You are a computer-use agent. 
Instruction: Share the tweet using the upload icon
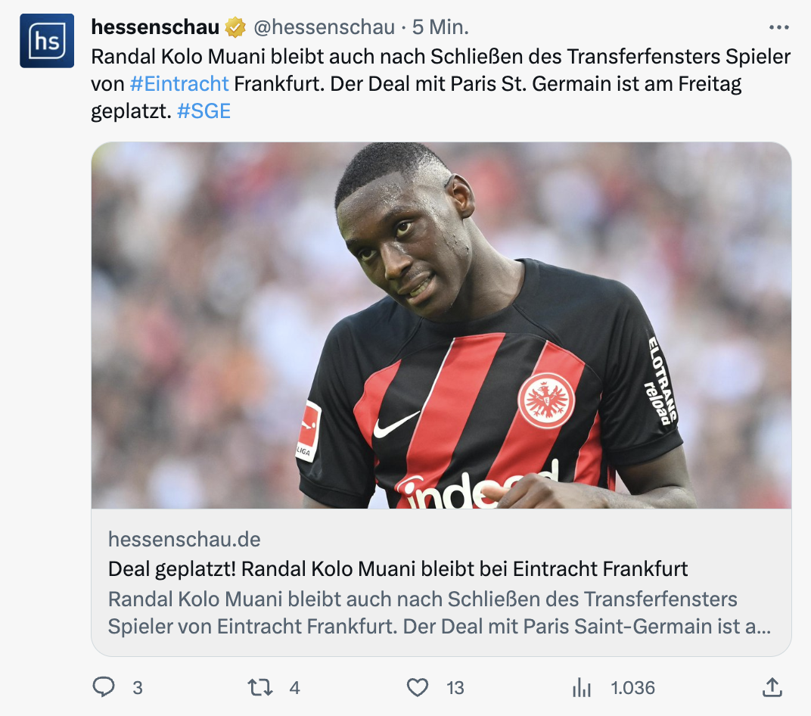772,687
